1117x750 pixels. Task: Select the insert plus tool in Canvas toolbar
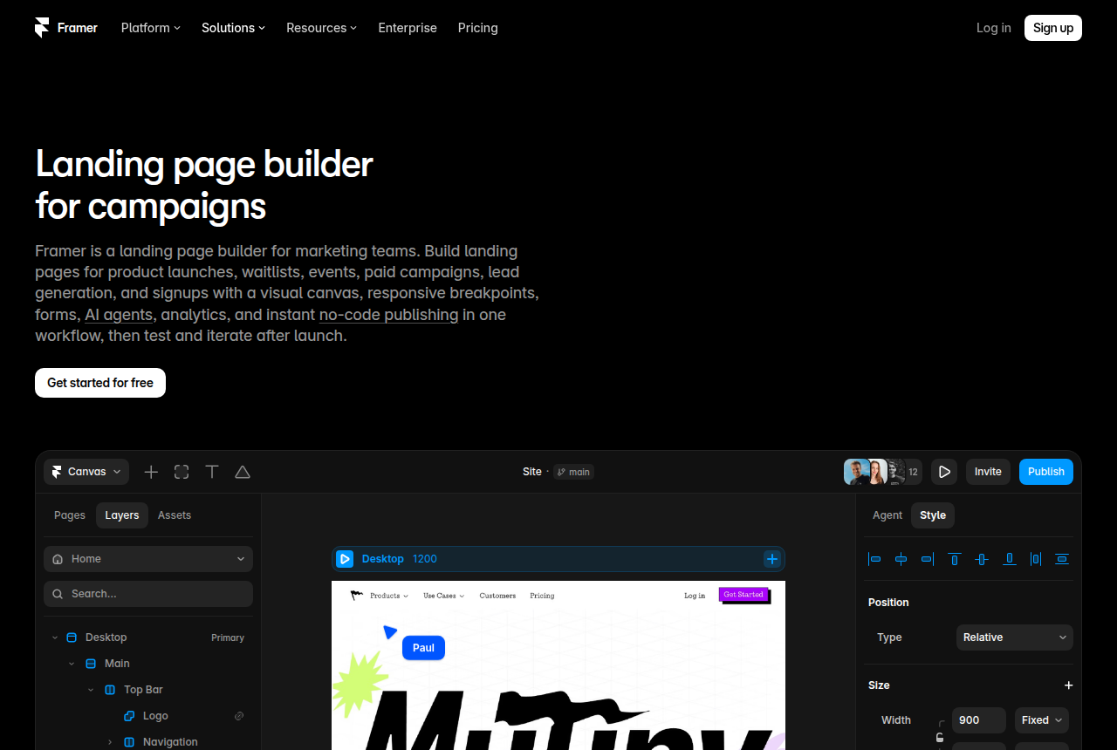[x=151, y=472]
